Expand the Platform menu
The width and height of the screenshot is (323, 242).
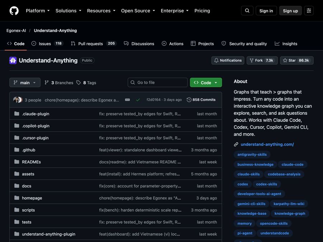pos(38,11)
